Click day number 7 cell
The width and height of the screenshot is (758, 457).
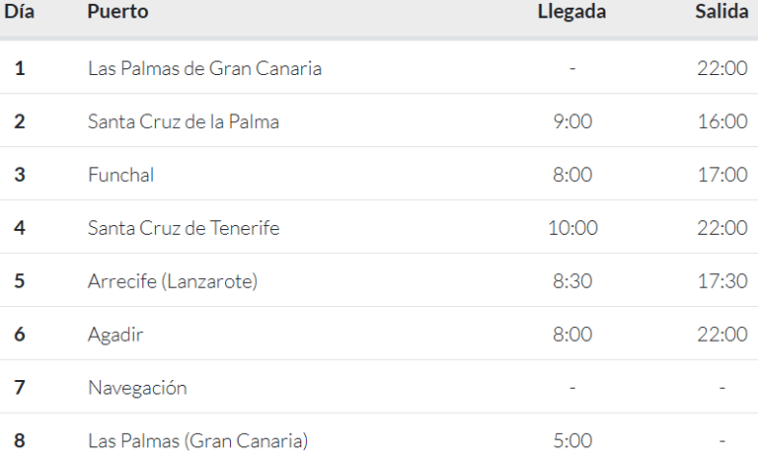20,387
